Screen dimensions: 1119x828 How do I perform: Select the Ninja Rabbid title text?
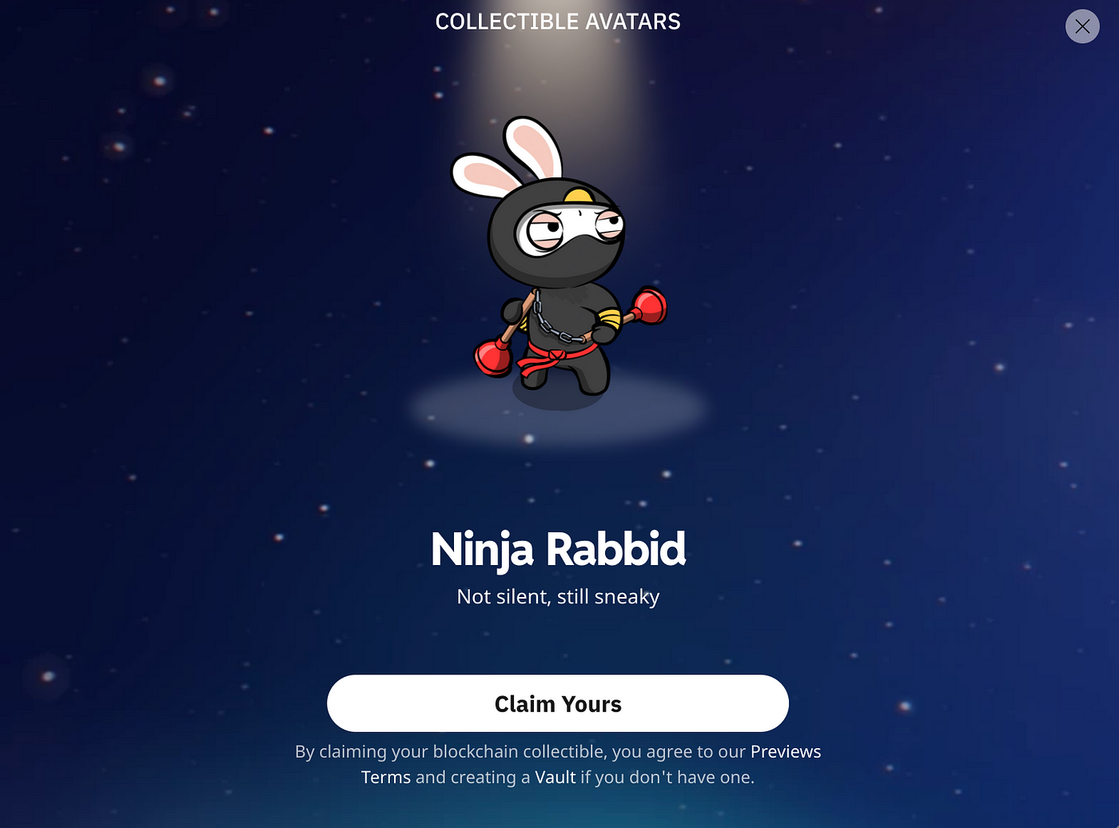(558, 549)
